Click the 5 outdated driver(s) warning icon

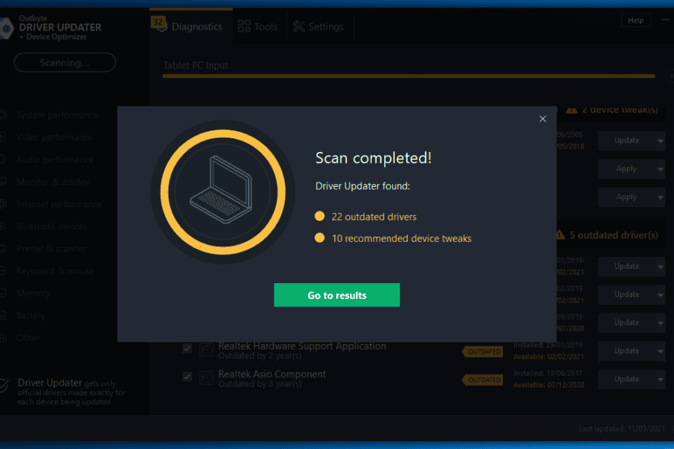(x=560, y=235)
